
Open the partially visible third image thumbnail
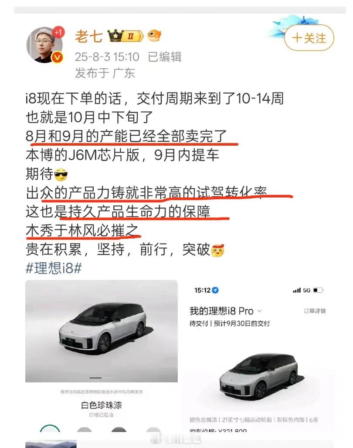point(51,444)
